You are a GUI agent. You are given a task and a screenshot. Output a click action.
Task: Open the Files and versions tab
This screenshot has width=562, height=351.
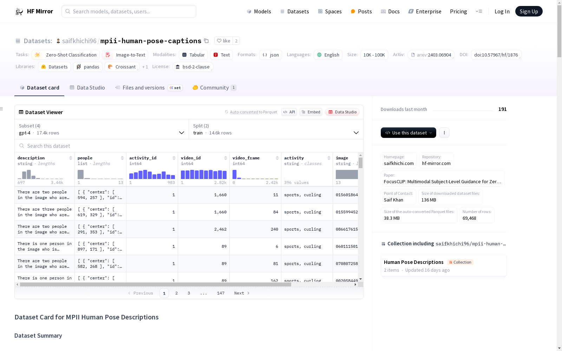point(149,88)
